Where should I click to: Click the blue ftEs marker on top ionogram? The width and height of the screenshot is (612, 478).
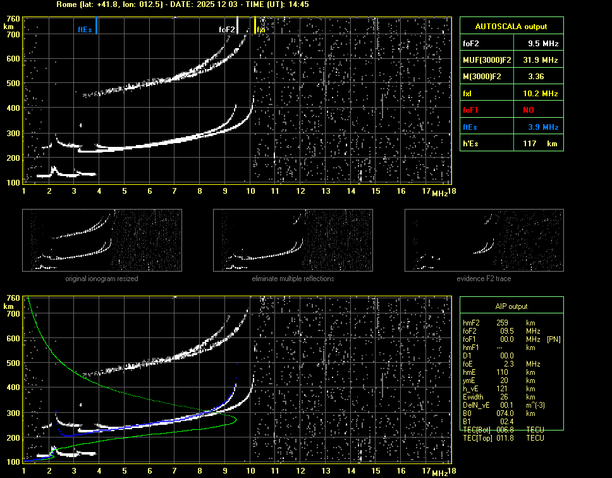click(x=96, y=27)
